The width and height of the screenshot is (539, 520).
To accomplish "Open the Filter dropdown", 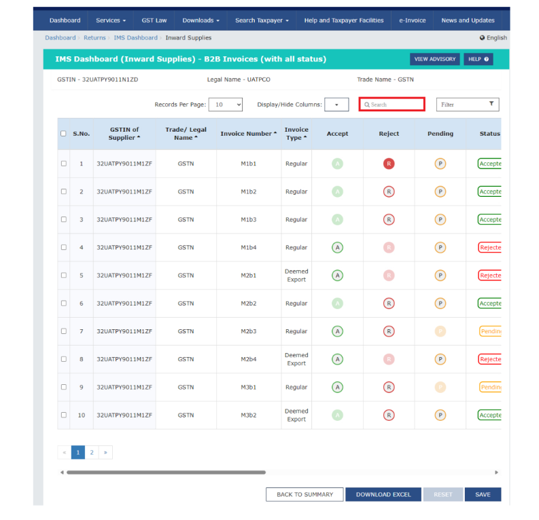I will (468, 105).
